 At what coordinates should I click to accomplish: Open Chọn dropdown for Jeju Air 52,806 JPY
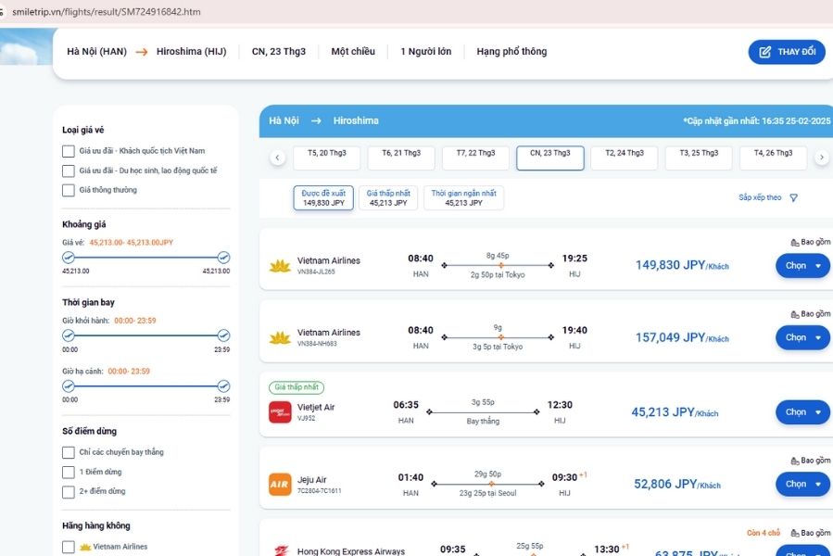[802, 485]
